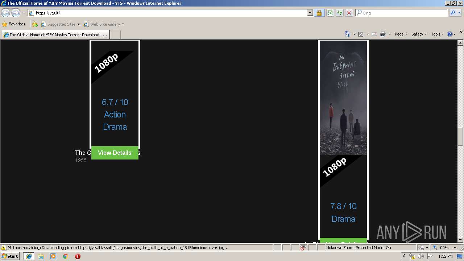The height and width of the screenshot is (261, 464).
Task: Click the red Opera taskbar icon
Action: (x=78, y=256)
